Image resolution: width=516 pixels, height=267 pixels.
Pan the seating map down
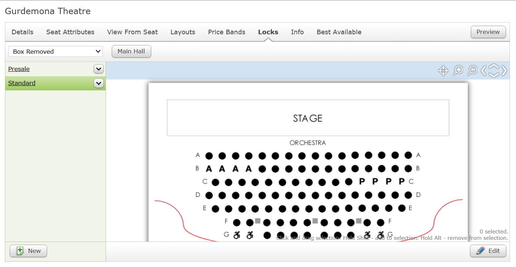point(494,75)
